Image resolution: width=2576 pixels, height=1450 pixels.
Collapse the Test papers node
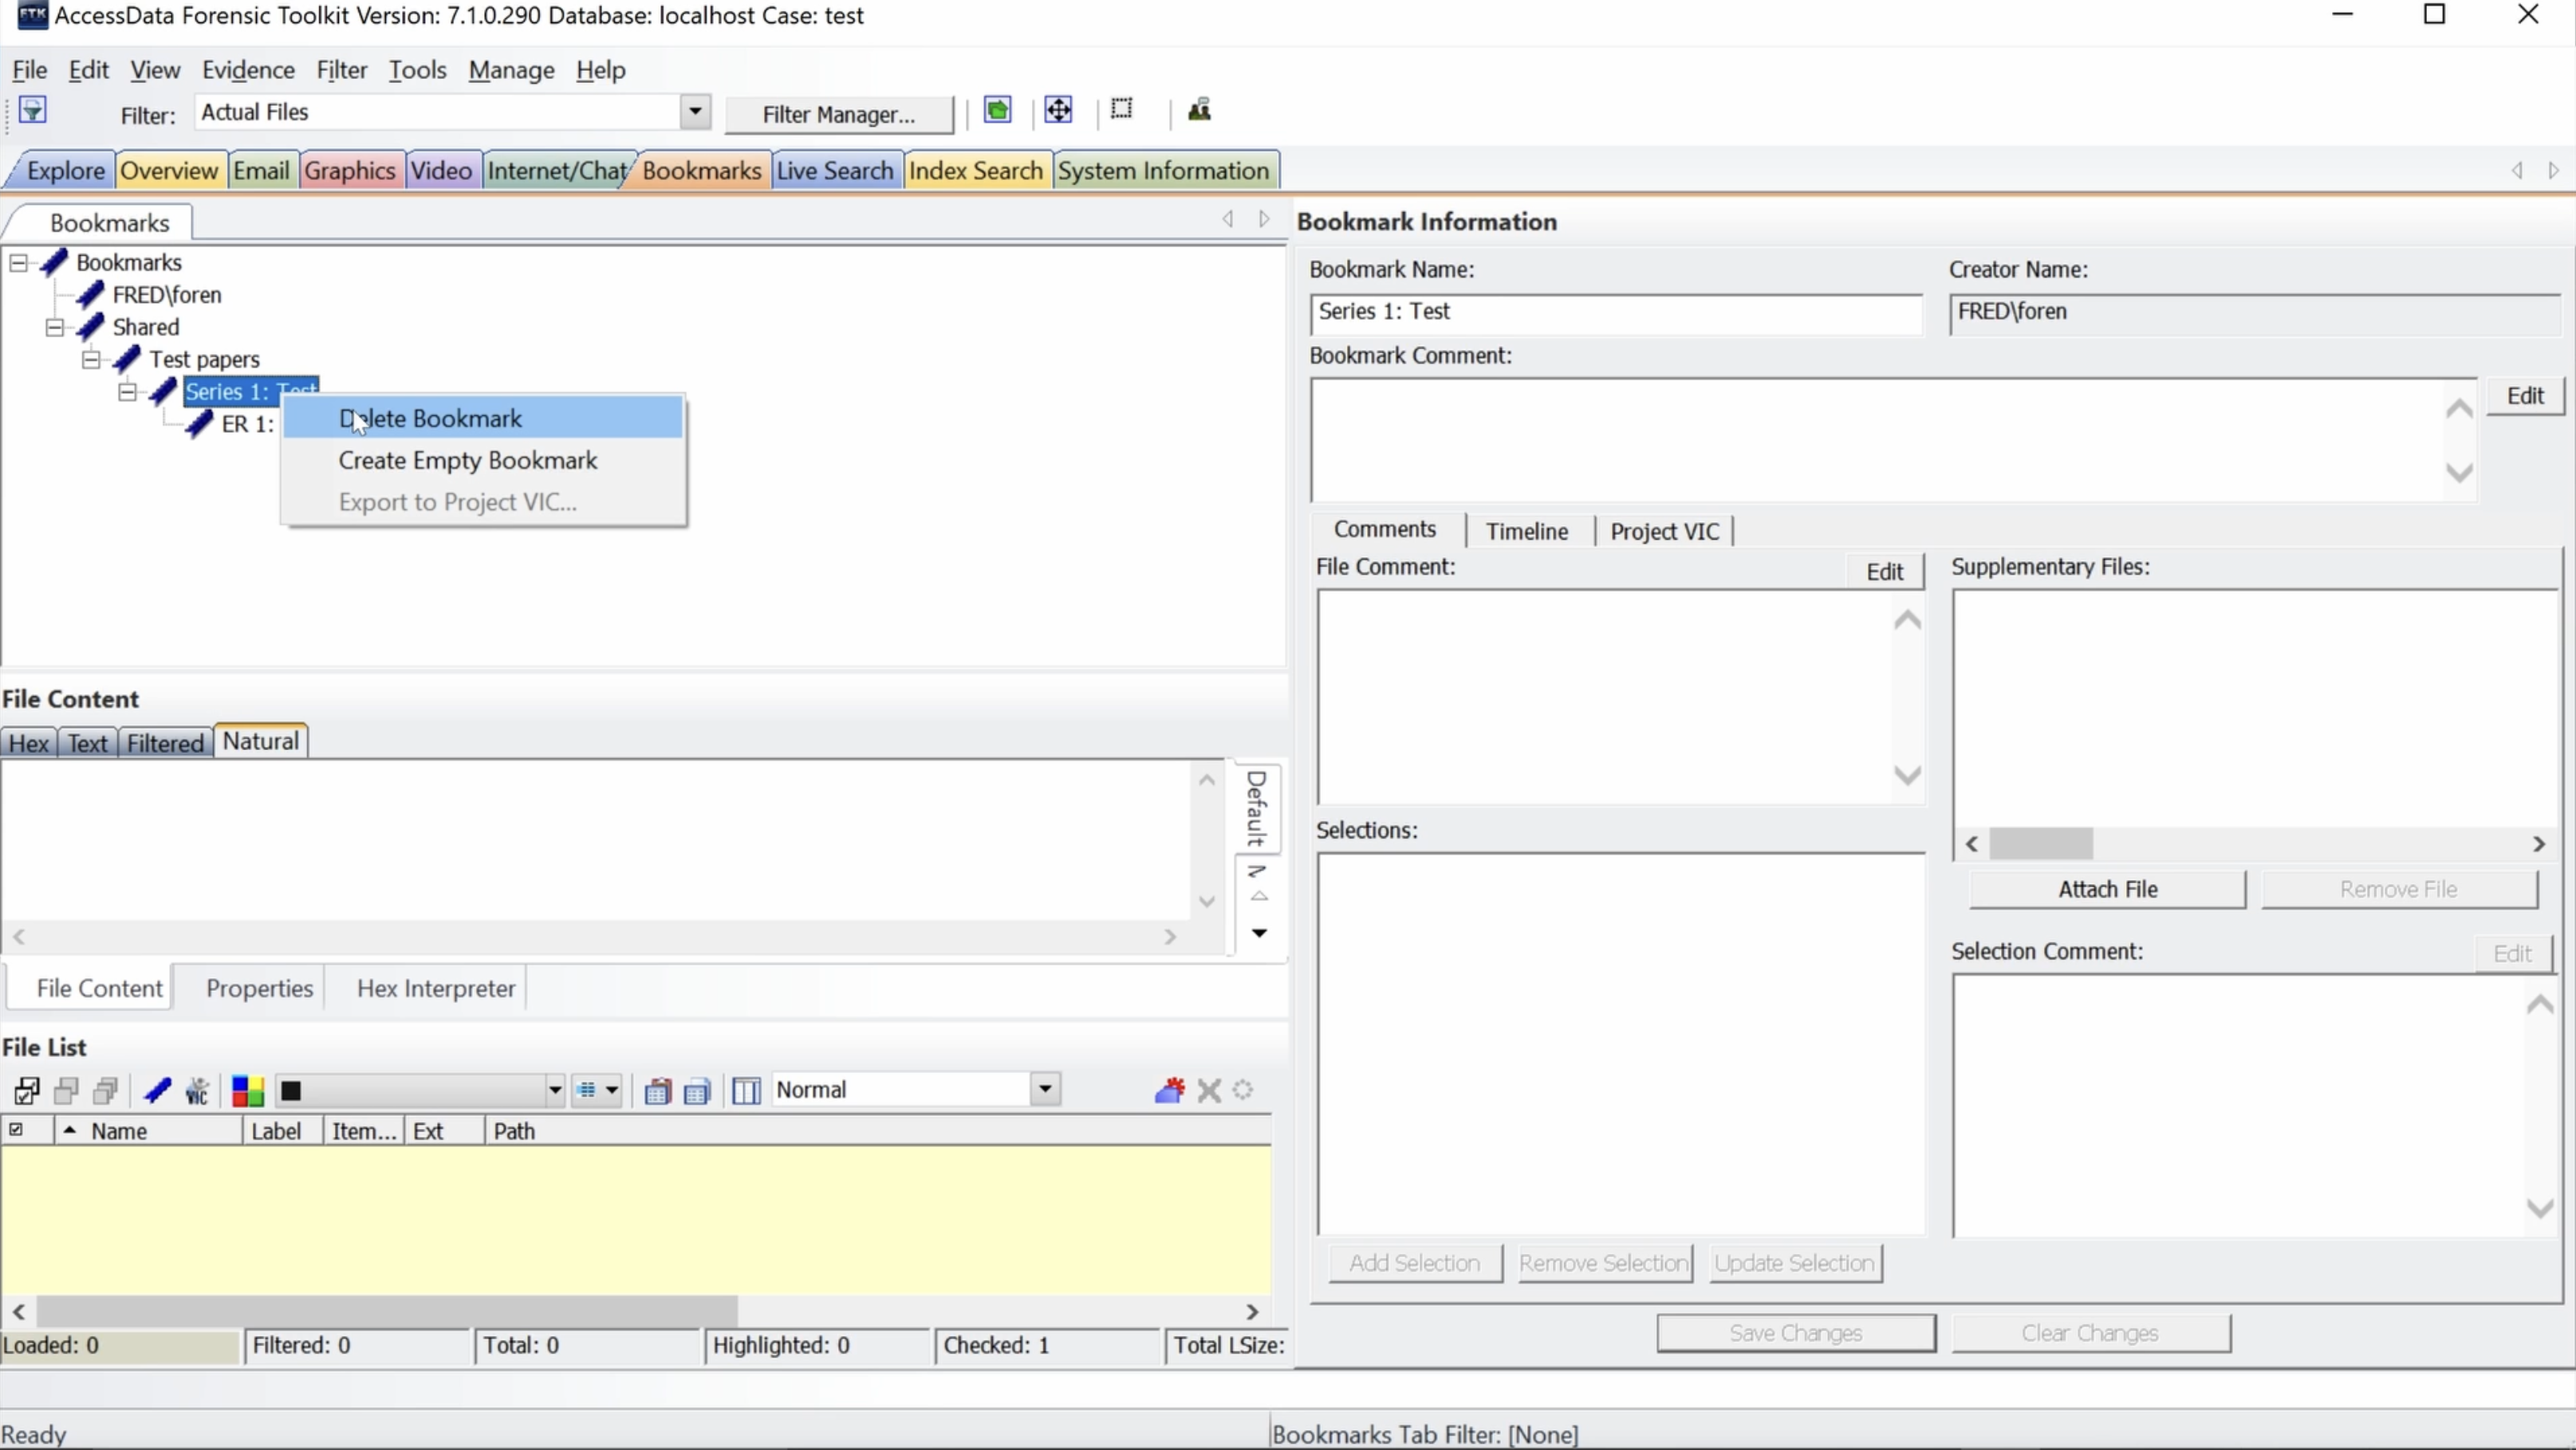click(91, 359)
